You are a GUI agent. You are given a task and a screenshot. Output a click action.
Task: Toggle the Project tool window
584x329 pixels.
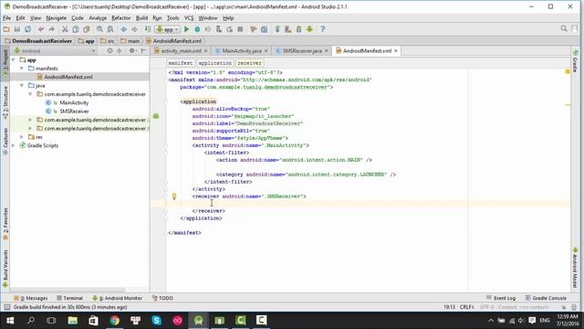coord(5,62)
